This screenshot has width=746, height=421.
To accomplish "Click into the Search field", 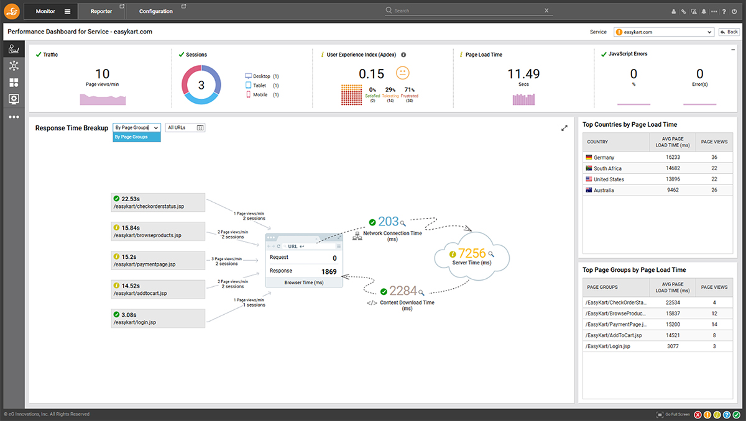I will [x=467, y=11].
